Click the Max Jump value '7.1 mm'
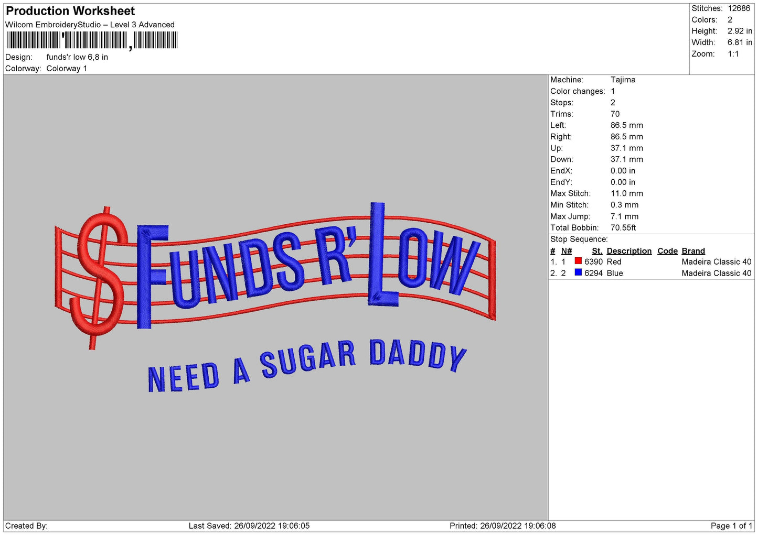This screenshot has height=535, width=758. click(x=625, y=216)
